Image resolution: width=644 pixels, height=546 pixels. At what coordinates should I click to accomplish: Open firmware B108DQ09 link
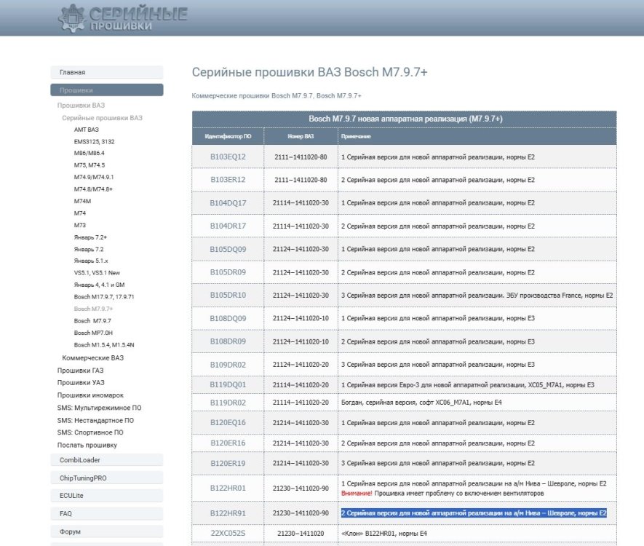228,318
